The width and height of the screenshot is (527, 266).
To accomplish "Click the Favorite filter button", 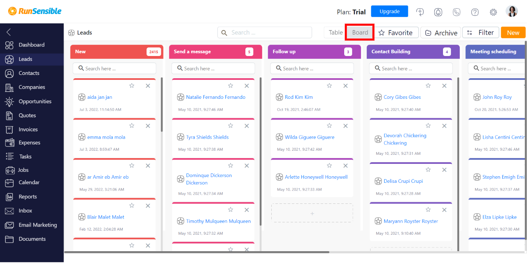I will (396, 33).
